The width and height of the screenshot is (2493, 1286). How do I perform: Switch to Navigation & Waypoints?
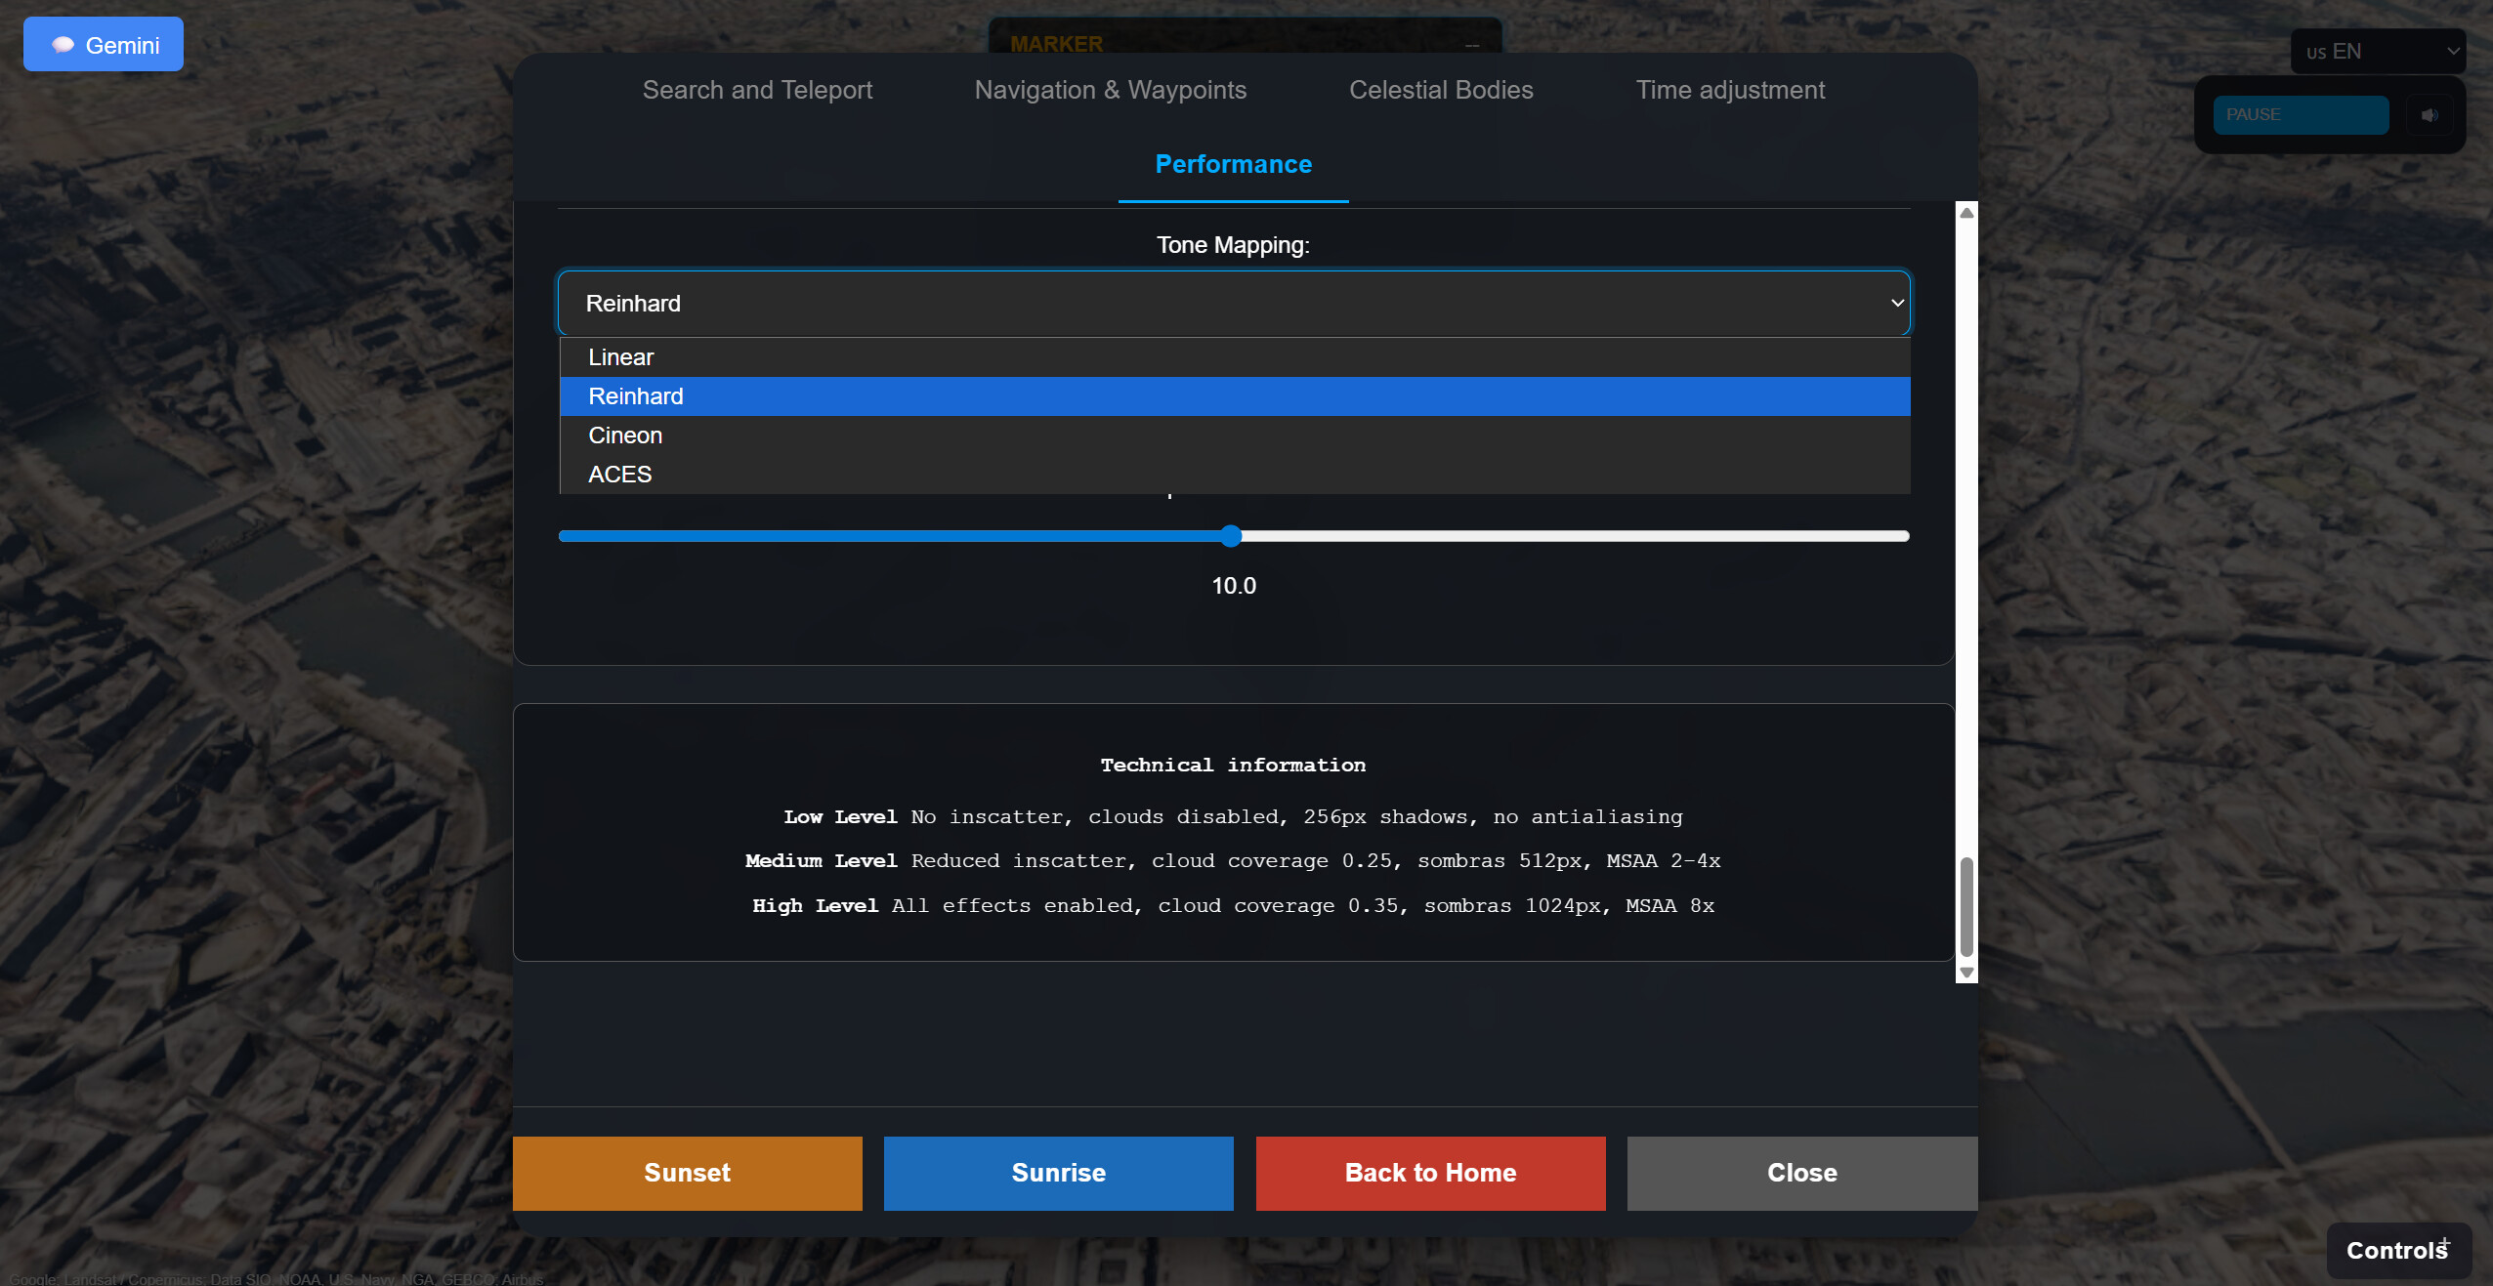tap(1109, 90)
